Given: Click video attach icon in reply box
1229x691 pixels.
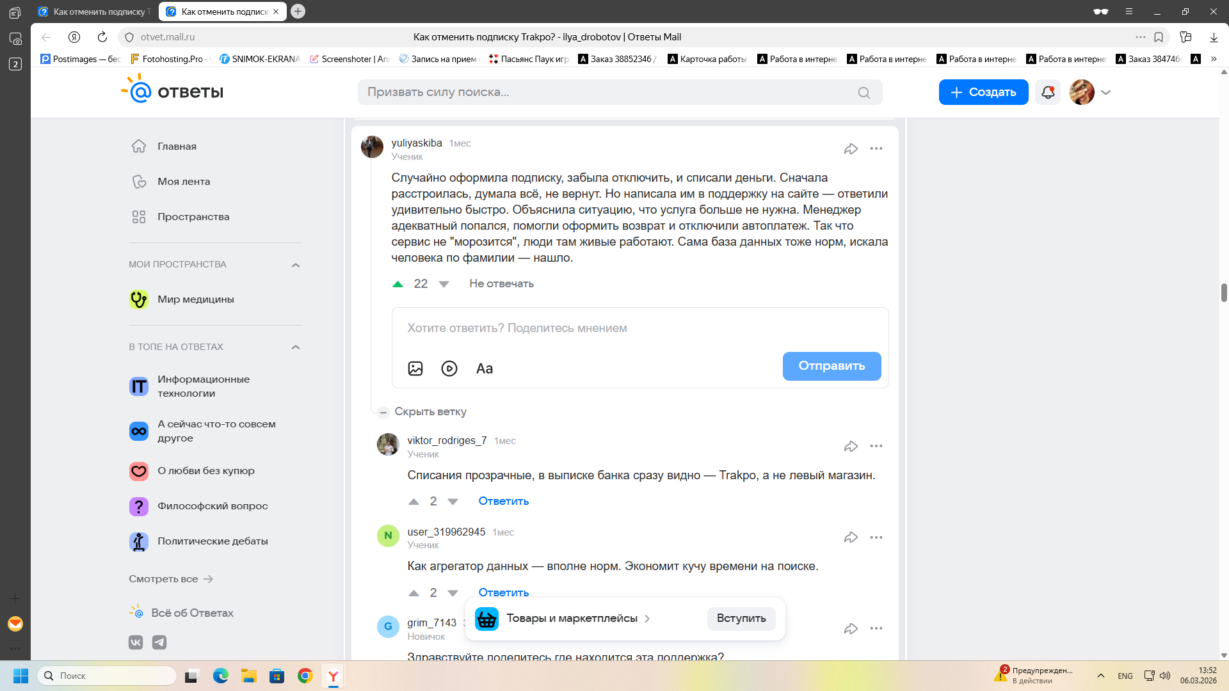Looking at the screenshot, I should coord(449,369).
